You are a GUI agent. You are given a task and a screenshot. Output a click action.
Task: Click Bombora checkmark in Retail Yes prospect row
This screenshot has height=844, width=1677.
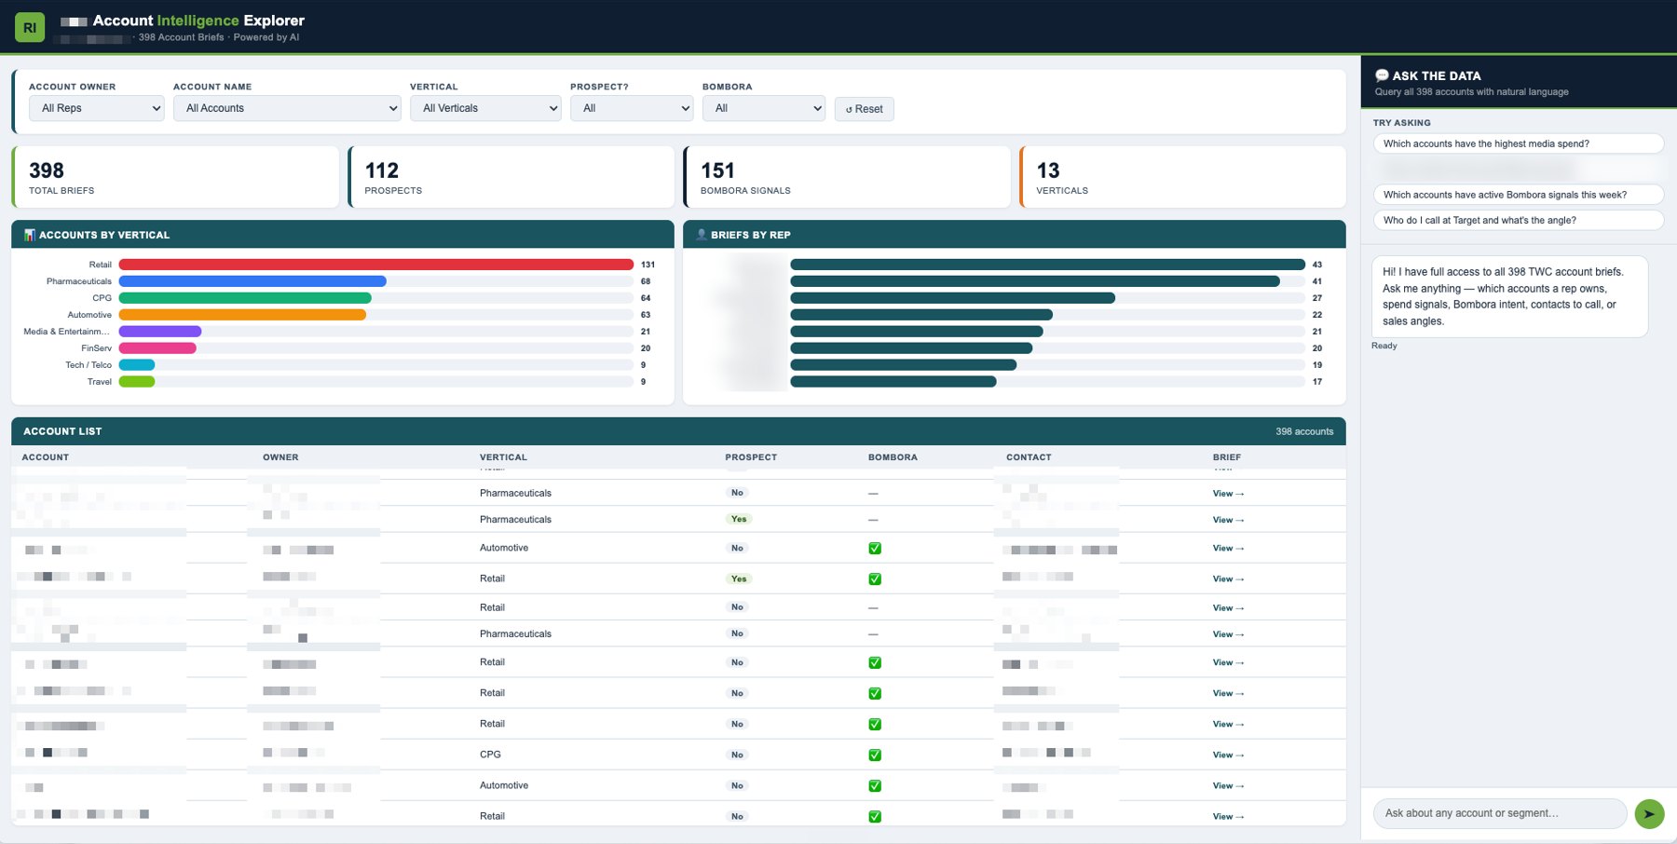(875, 579)
